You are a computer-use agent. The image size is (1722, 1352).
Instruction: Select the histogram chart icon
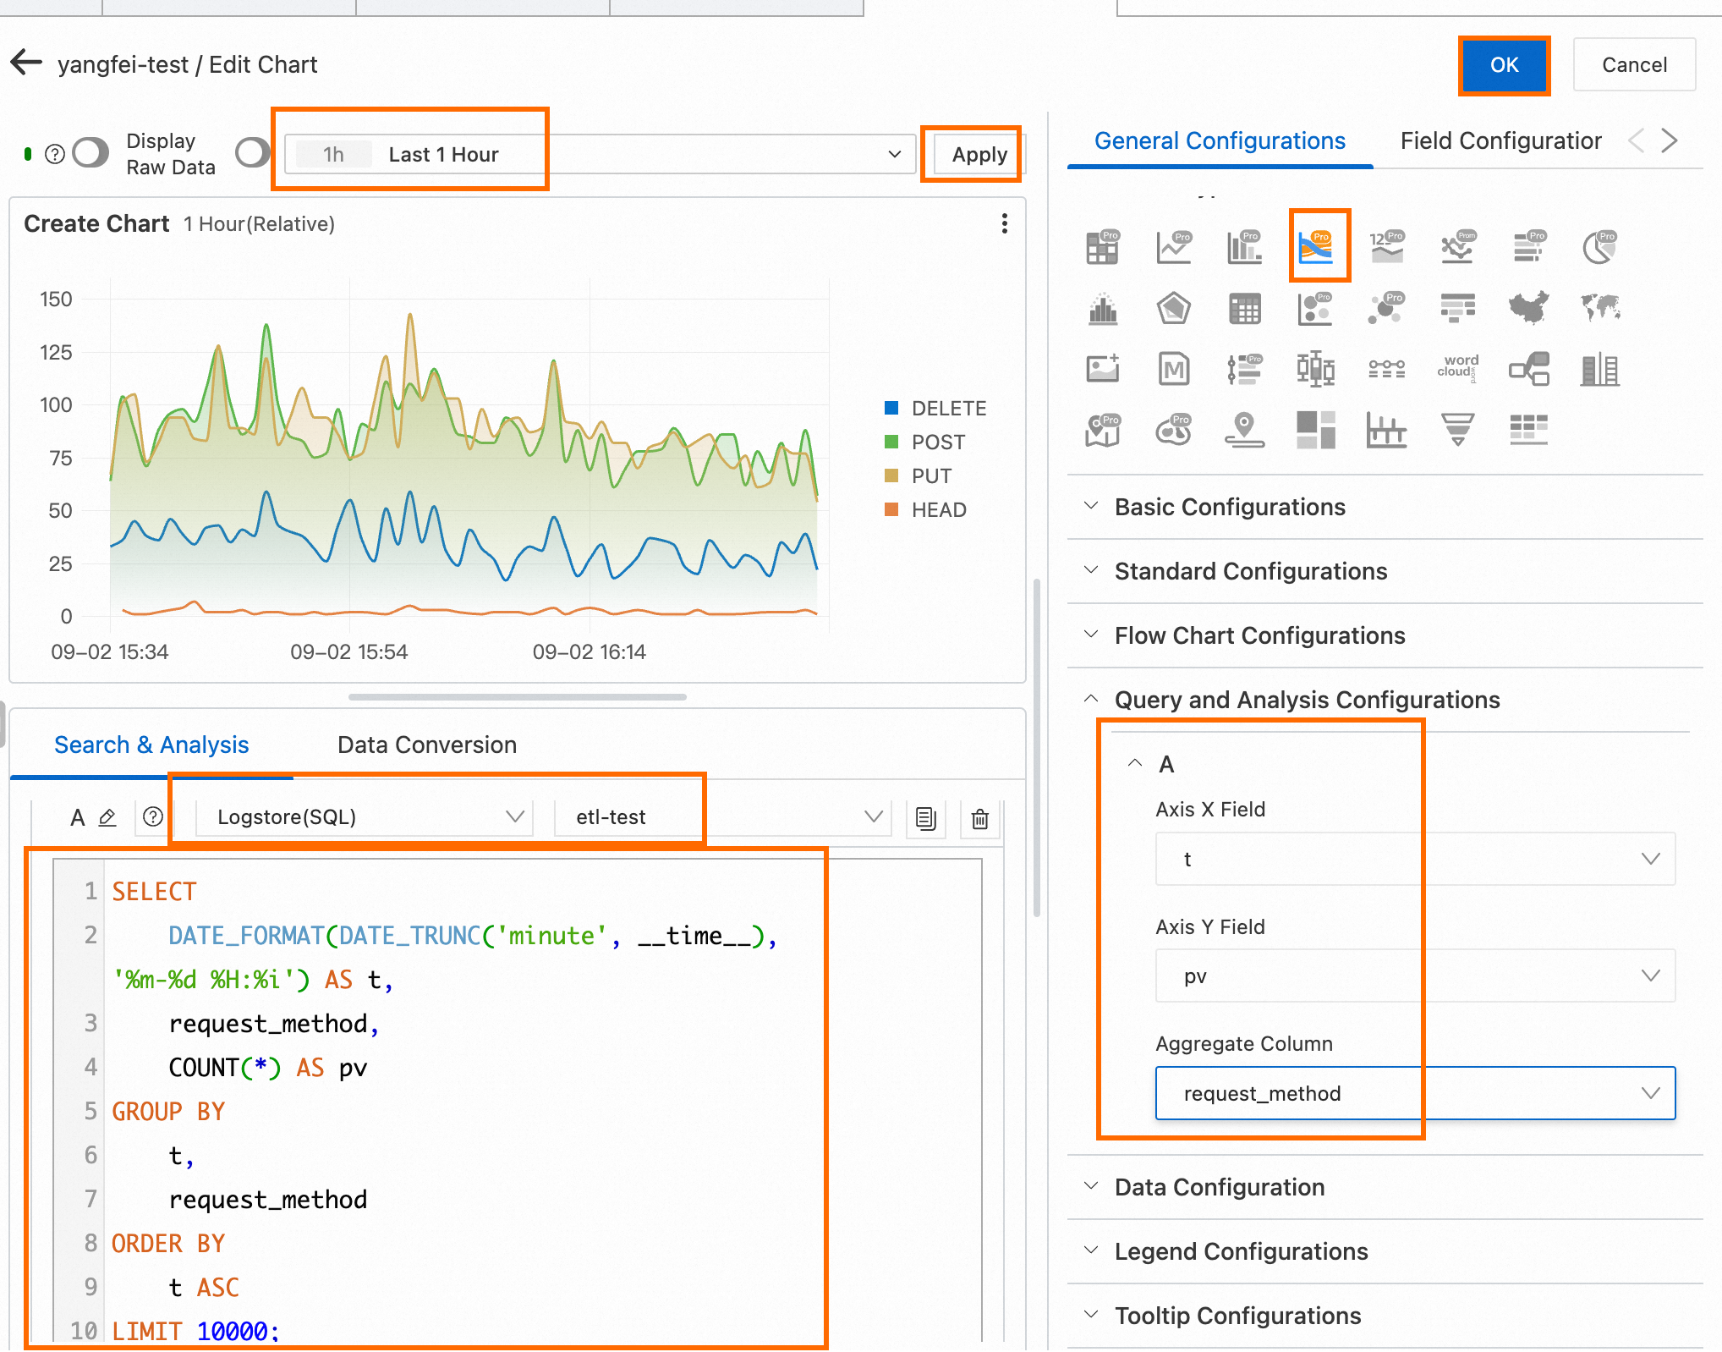pyautogui.click(x=1103, y=309)
